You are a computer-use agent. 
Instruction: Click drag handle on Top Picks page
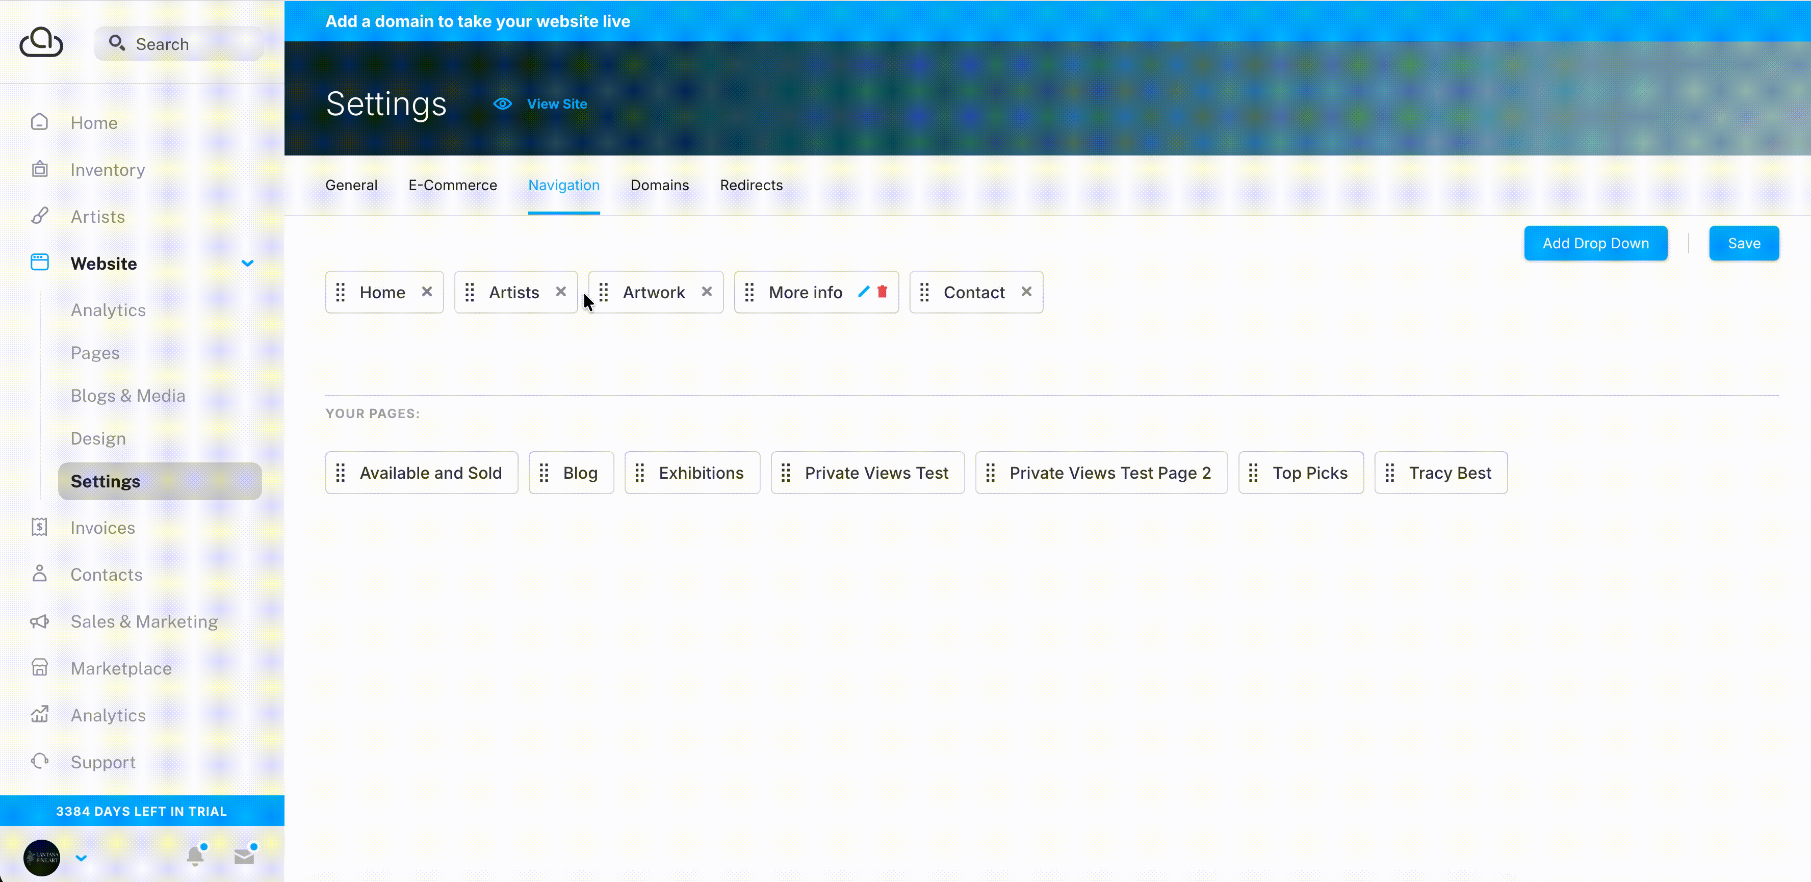(x=1253, y=473)
